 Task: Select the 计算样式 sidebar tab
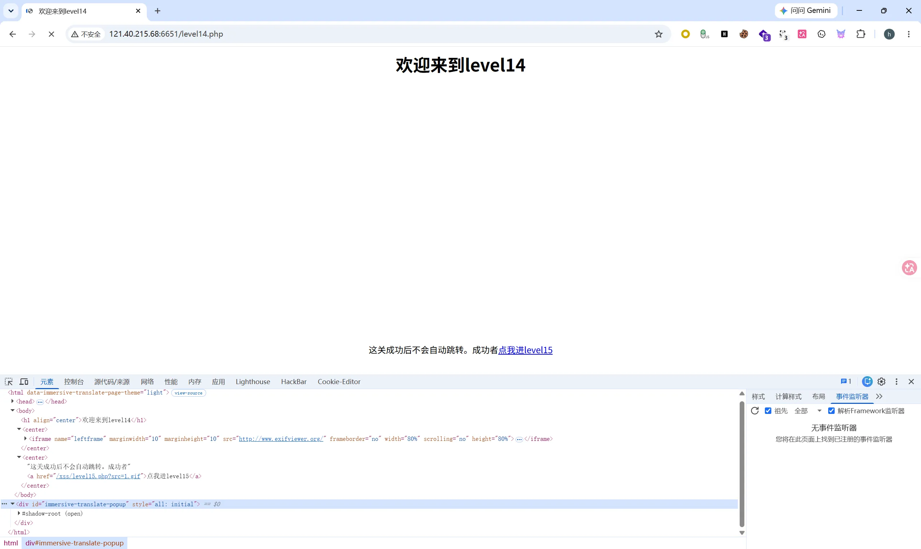click(788, 396)
